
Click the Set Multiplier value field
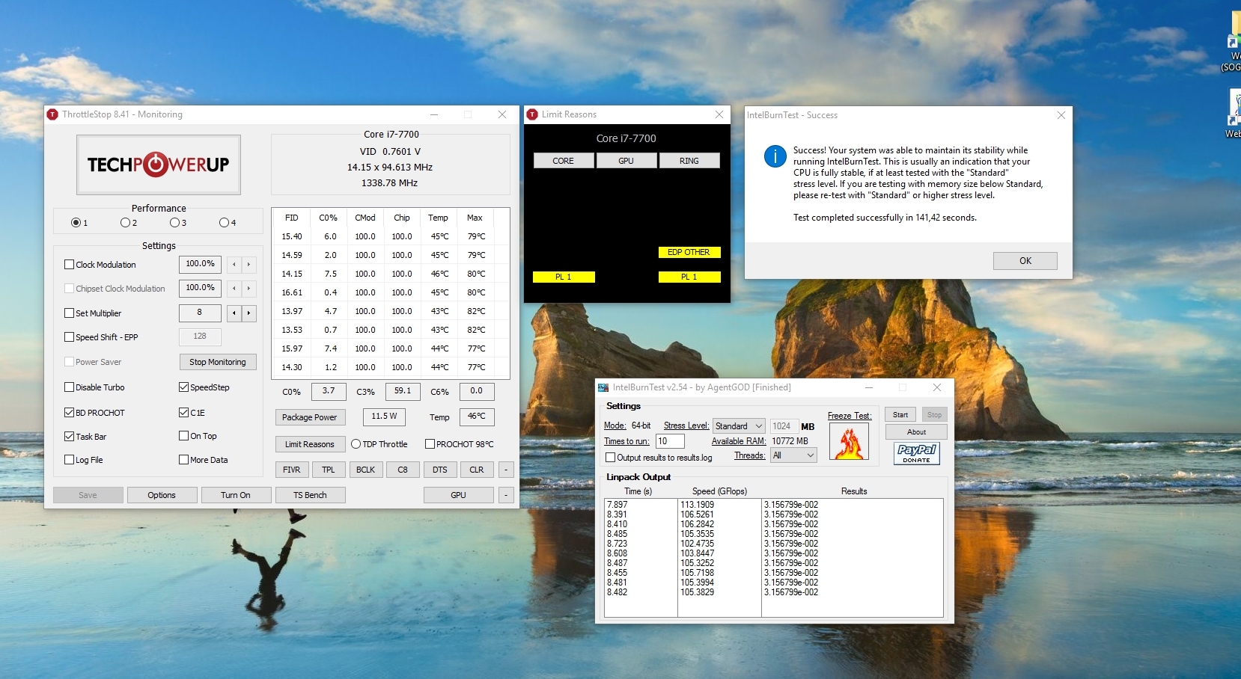coord(200,313)
